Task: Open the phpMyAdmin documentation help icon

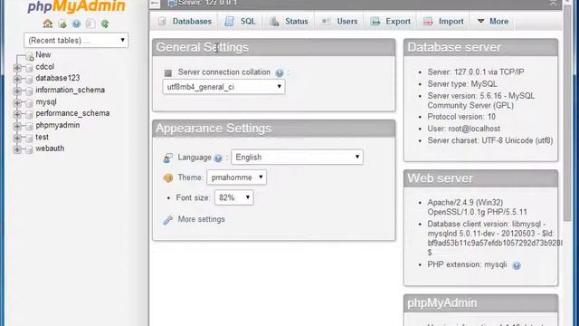Action: [76, 24]
